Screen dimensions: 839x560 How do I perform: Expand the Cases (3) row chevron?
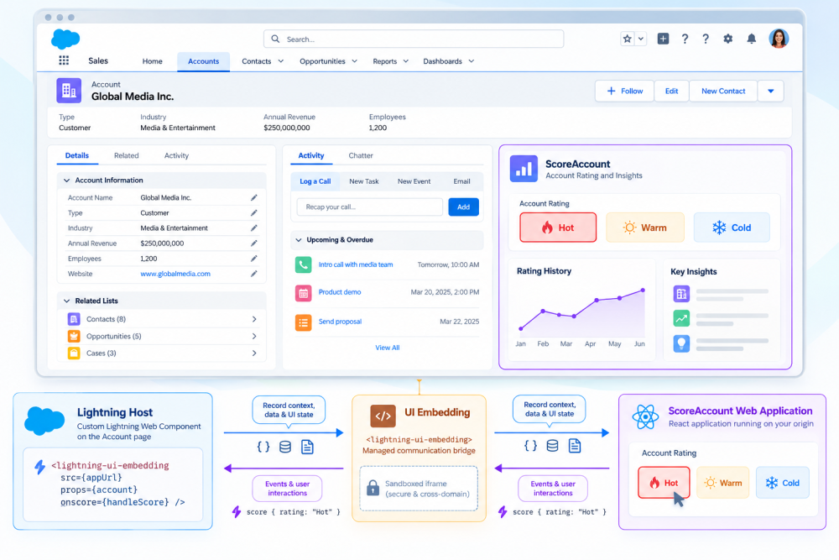[x=254, y=353]
